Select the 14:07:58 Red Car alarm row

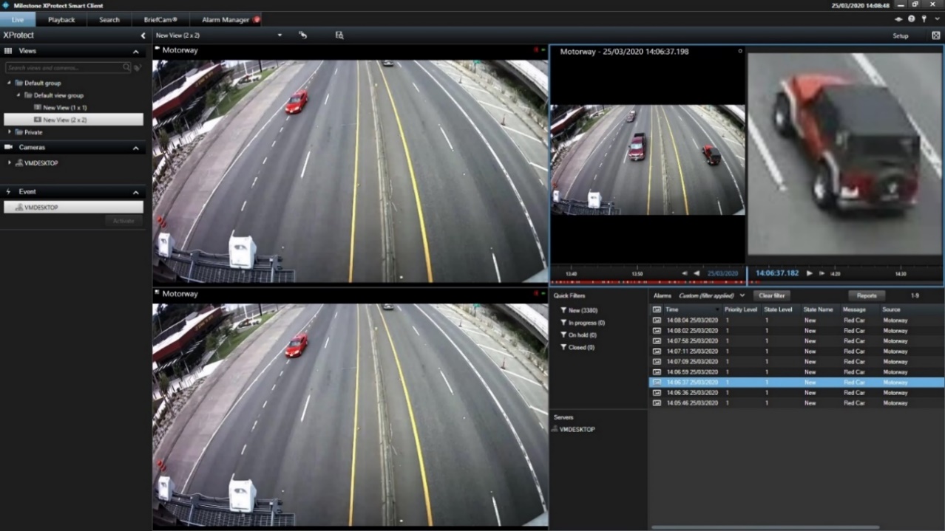(x=796, y=341)
